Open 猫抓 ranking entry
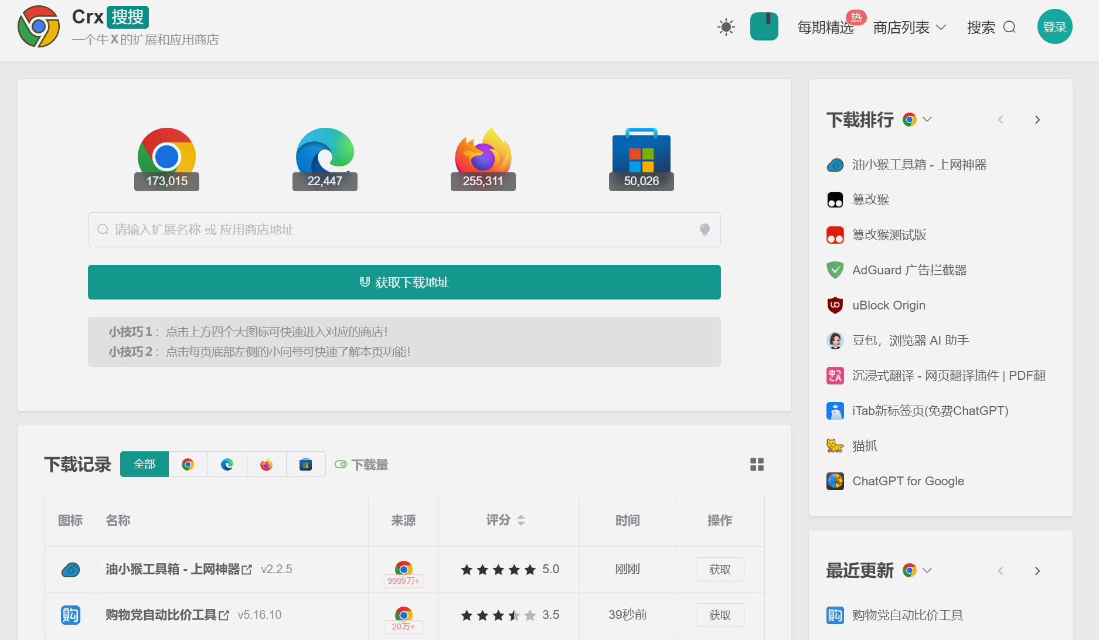1099x640 pixels. (865, 446)
